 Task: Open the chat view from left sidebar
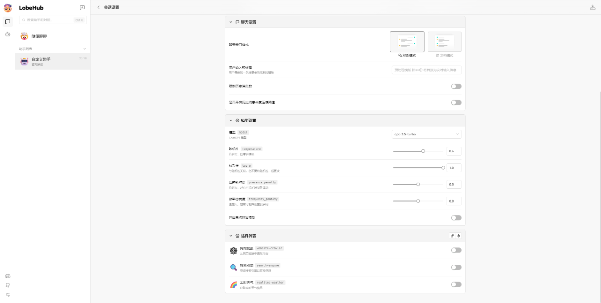pyautogui.click(x=8, y=22)
